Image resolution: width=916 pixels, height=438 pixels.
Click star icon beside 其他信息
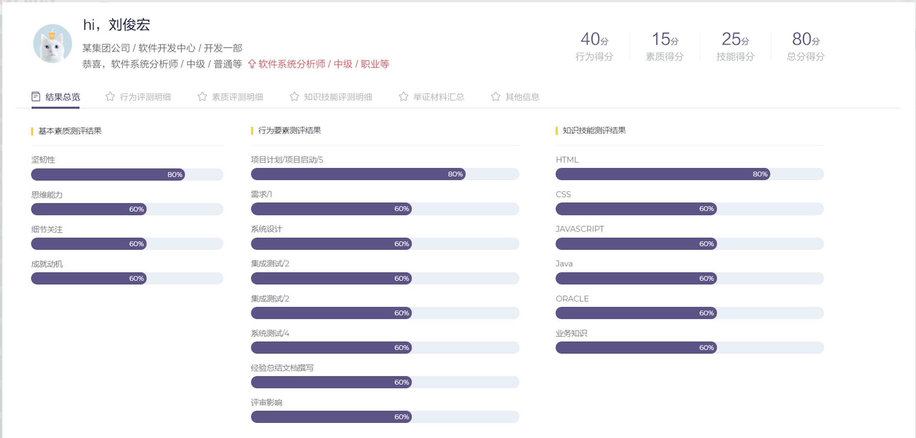pyautogui.click(x=496, y=97)
